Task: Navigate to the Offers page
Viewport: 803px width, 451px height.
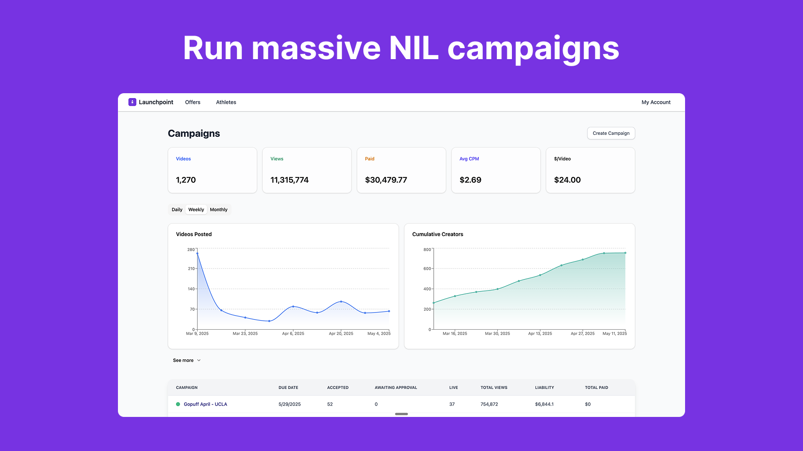Action: tap(193, 102)
